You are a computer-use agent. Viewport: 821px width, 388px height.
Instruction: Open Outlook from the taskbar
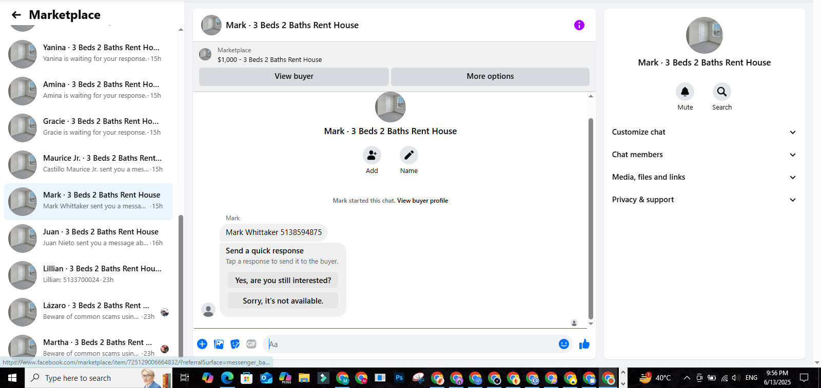(x=266, y=378)
